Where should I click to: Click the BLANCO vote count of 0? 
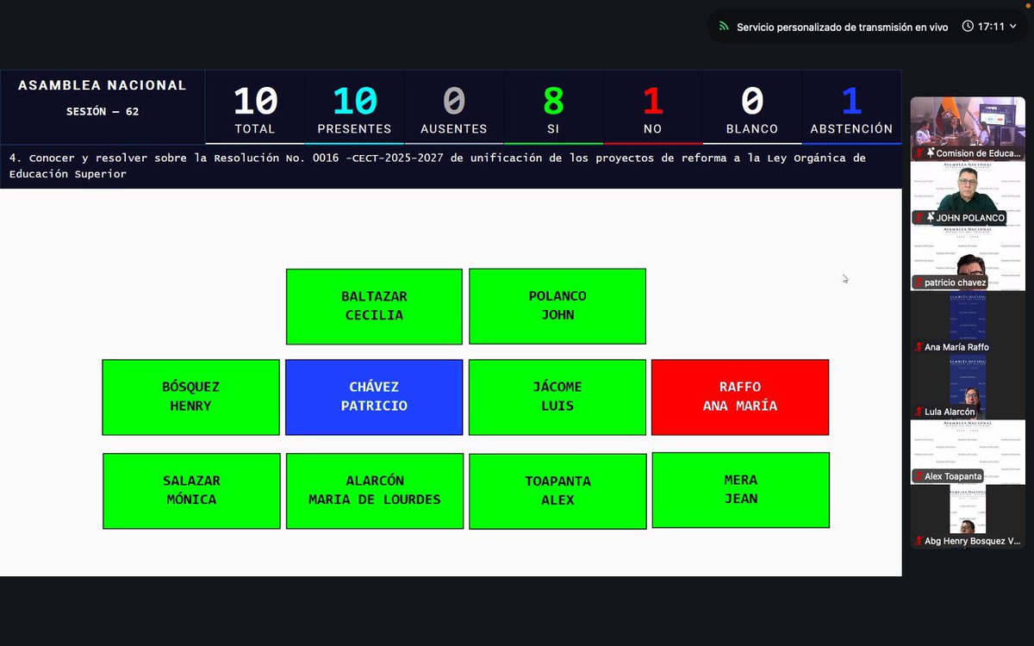pos(752,102)
